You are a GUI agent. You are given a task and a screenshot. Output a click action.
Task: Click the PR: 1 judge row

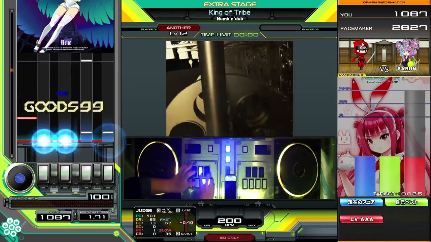pos(146,230)
